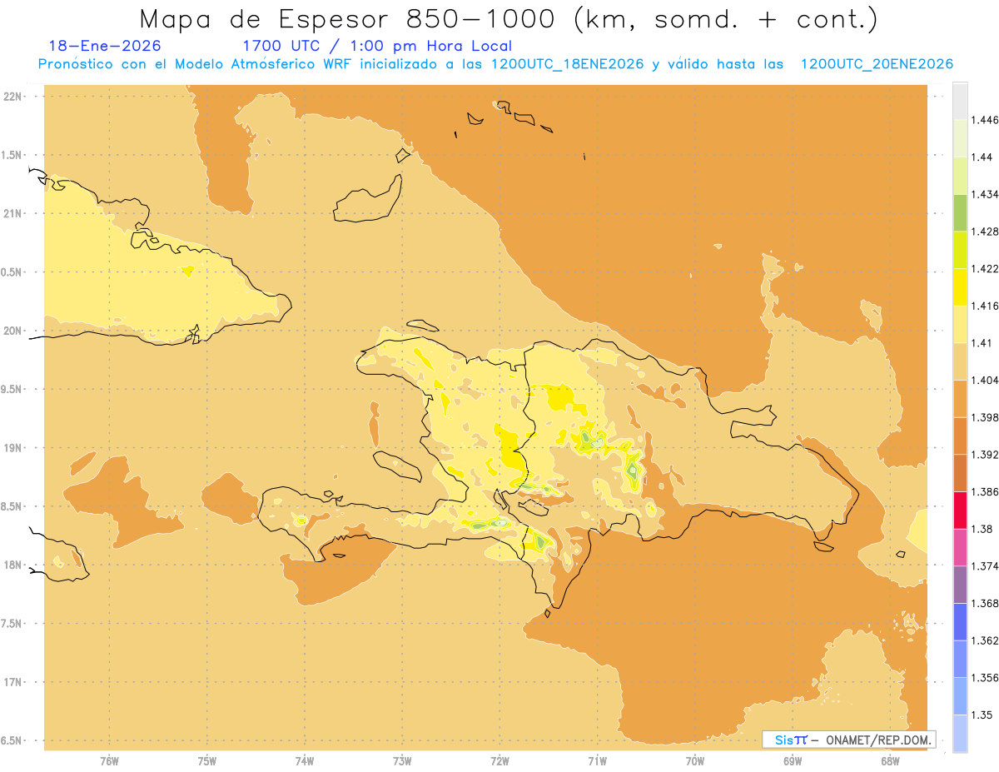999x772 pixels.
Task: Click the '19N' latitude label
Action: coord(13,447)
